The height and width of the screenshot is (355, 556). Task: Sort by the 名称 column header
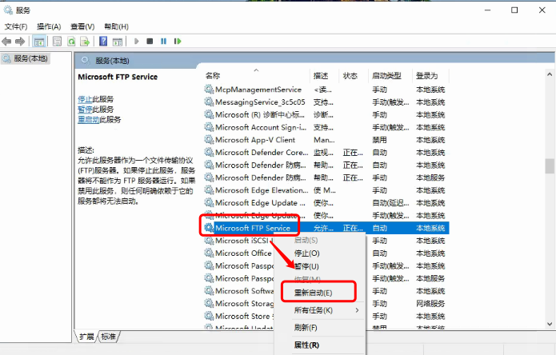(213, 76)
